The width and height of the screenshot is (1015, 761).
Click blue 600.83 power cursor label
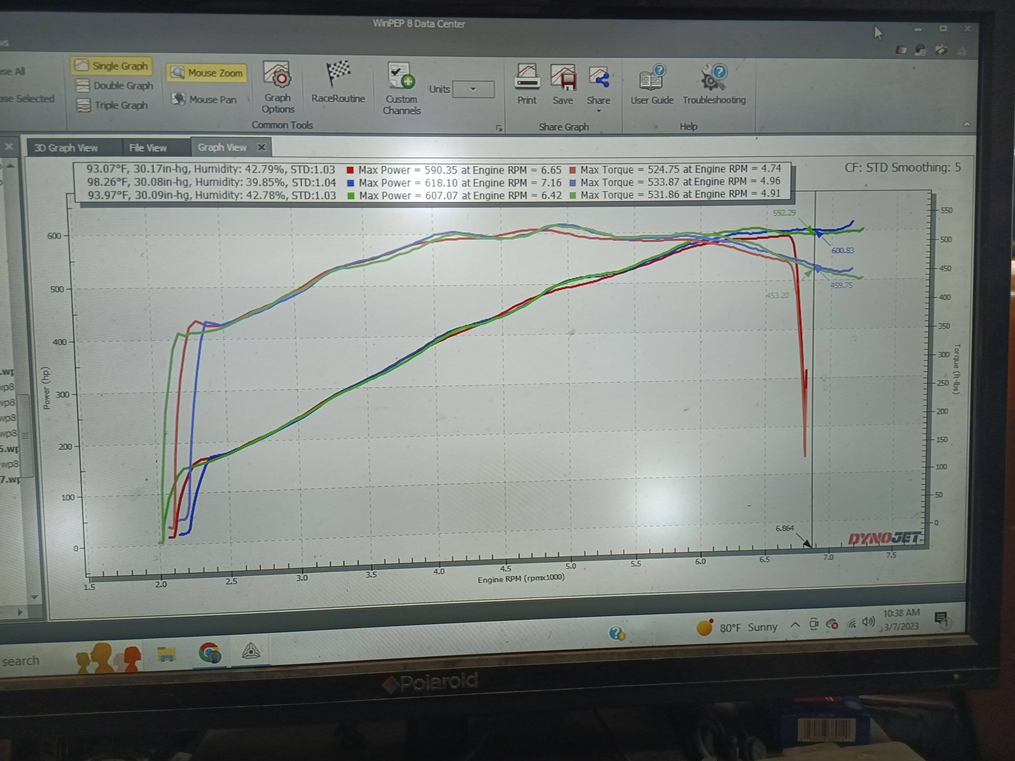[842, 251]
